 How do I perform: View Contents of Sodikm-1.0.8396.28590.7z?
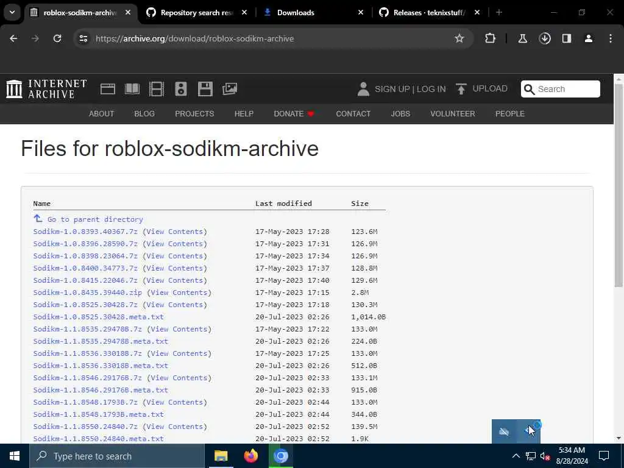click(175, 244)
